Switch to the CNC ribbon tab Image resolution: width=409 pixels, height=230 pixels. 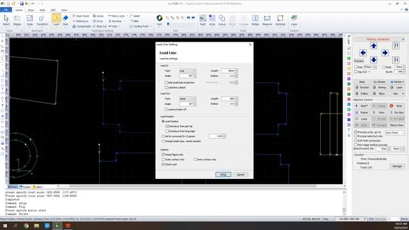(x=53, y=10)
